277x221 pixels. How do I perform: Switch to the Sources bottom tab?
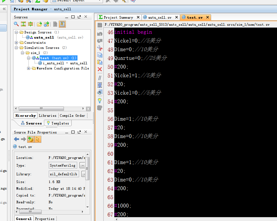click(x=31, y=123)
